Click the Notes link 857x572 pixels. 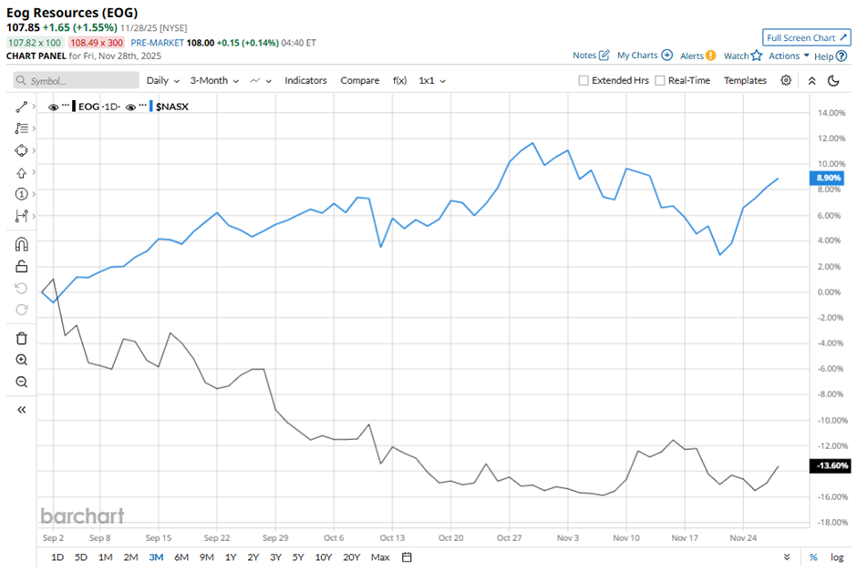584,56
